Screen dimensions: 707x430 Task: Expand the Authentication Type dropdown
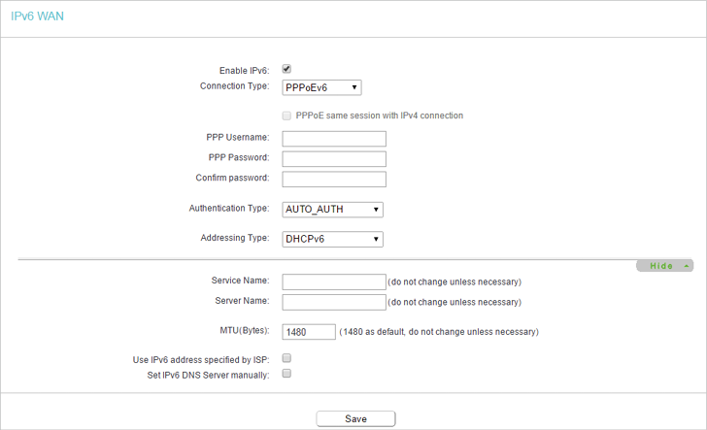click(x=333, y=210)
